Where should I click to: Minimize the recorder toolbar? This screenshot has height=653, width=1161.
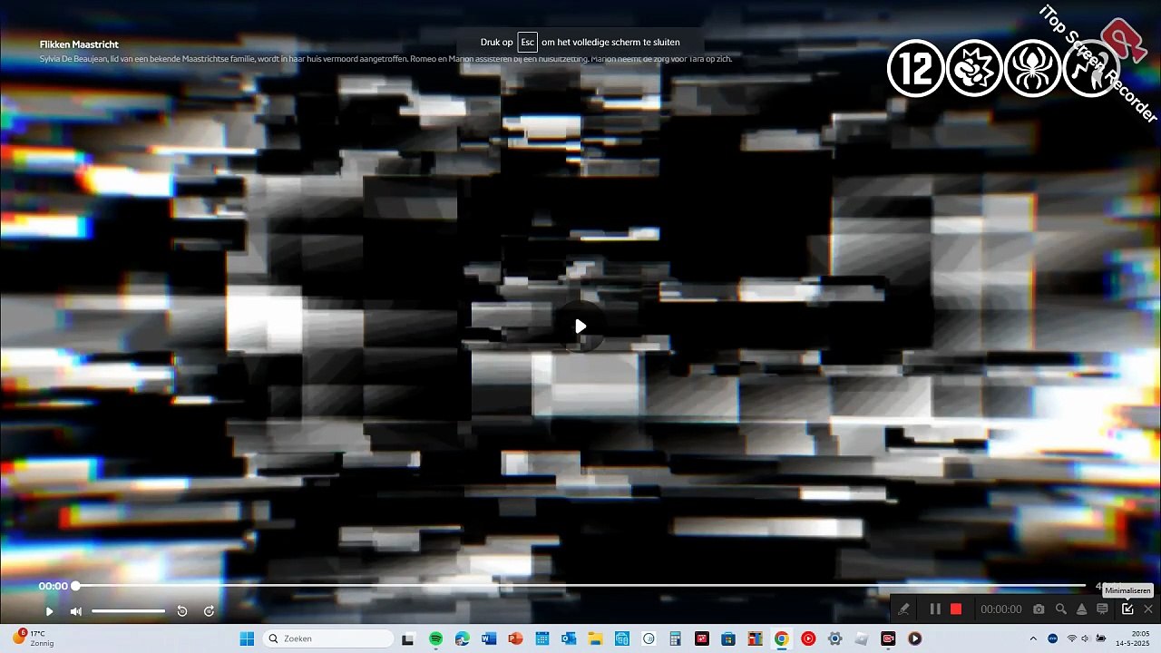tap(1127, 609)
